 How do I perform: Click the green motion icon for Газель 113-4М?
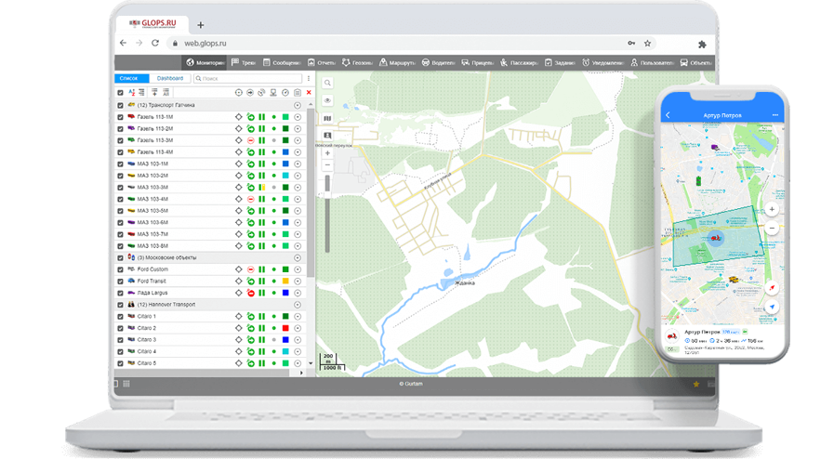pos(250,152)
